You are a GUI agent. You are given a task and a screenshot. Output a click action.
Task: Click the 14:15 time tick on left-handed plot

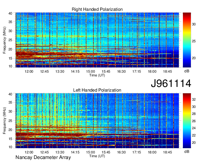(75, 152)
